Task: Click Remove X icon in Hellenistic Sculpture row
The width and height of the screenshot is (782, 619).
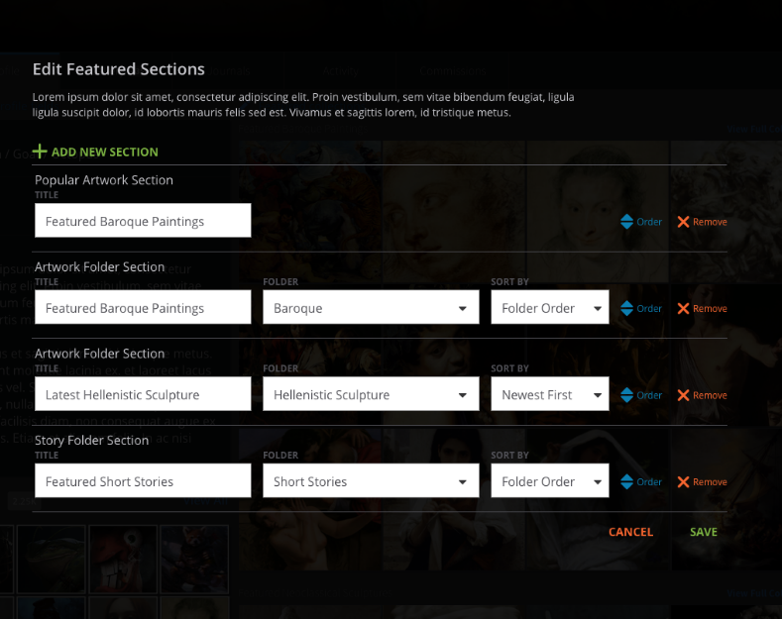Action: tap(683, 395)
